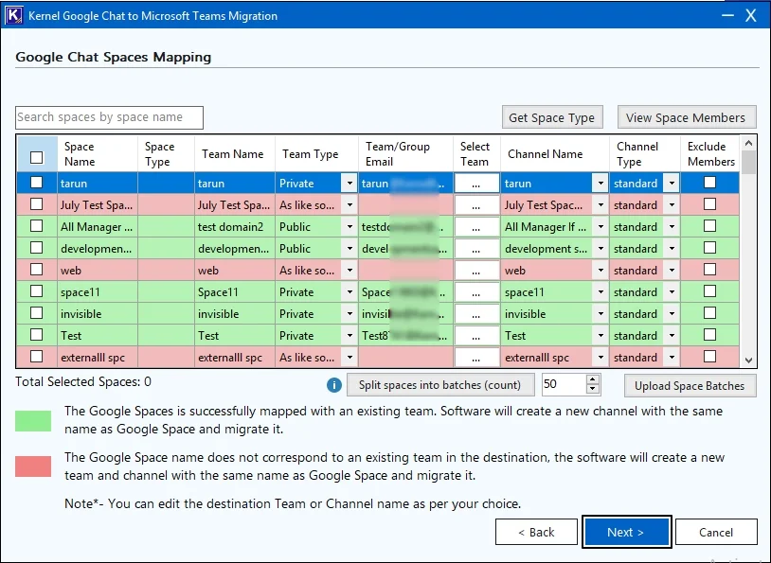Viewport: 771px width, 563px height.
Task: Select the Team Name cell "test domain2"
Action: (235, 227)
